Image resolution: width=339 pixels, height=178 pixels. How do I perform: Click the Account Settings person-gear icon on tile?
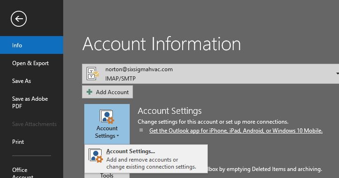pyautogui.click(x=107, y=117)
